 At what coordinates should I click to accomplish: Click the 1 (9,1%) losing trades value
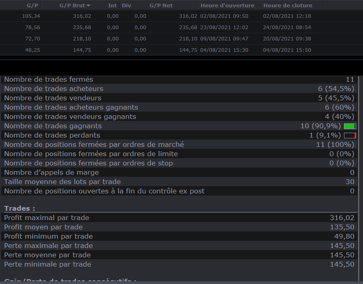tap(325, 135)
